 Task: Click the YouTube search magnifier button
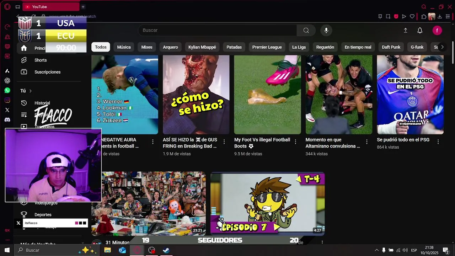point(306,30)
